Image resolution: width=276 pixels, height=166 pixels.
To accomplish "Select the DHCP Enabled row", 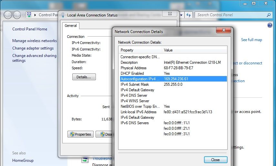I will tap(173, 73).
